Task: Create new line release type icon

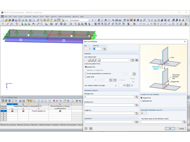Action: coord(133,60)
